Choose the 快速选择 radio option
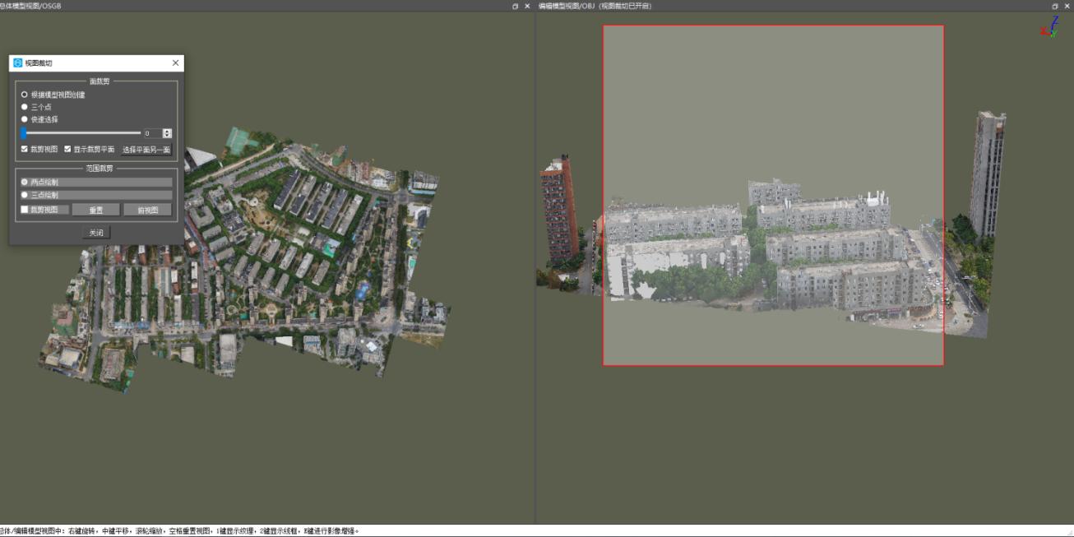 [x=25, y=119]
